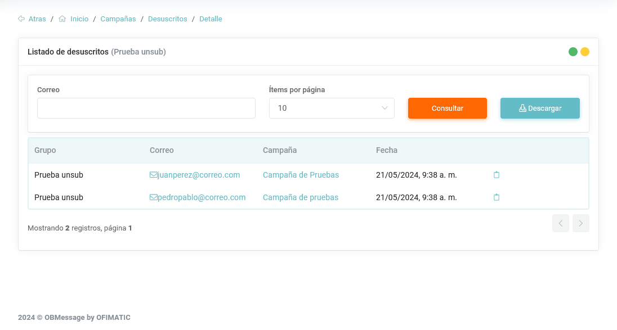Click the back arrow icon beside Atras

(21, 19)
